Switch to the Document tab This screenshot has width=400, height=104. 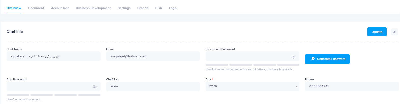[36, 8]
